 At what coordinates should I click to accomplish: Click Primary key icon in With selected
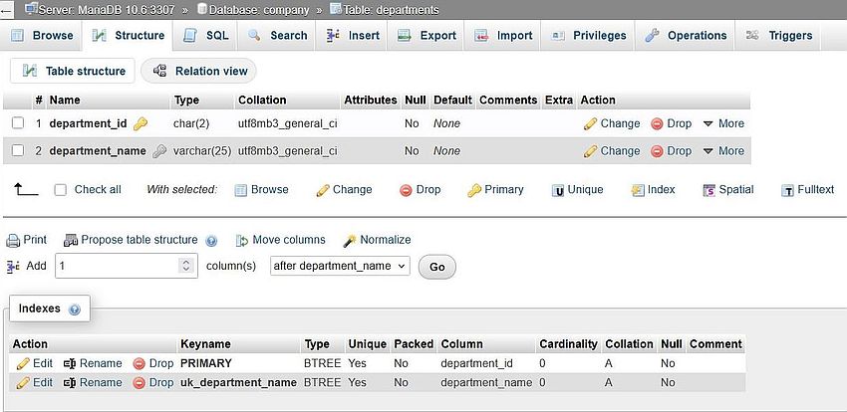474,190
